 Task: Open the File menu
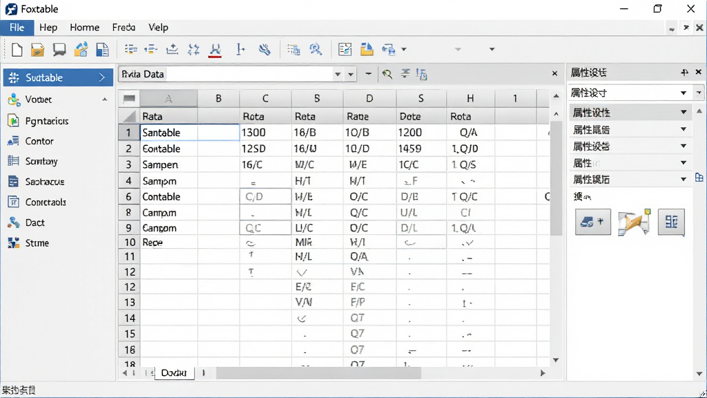click(17, 28)
